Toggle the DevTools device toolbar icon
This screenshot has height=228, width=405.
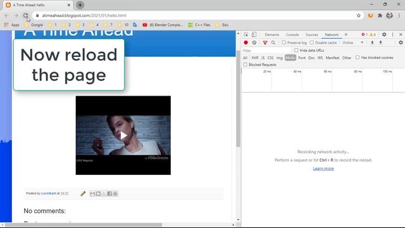pyautogui.click(x=254, y=35)
